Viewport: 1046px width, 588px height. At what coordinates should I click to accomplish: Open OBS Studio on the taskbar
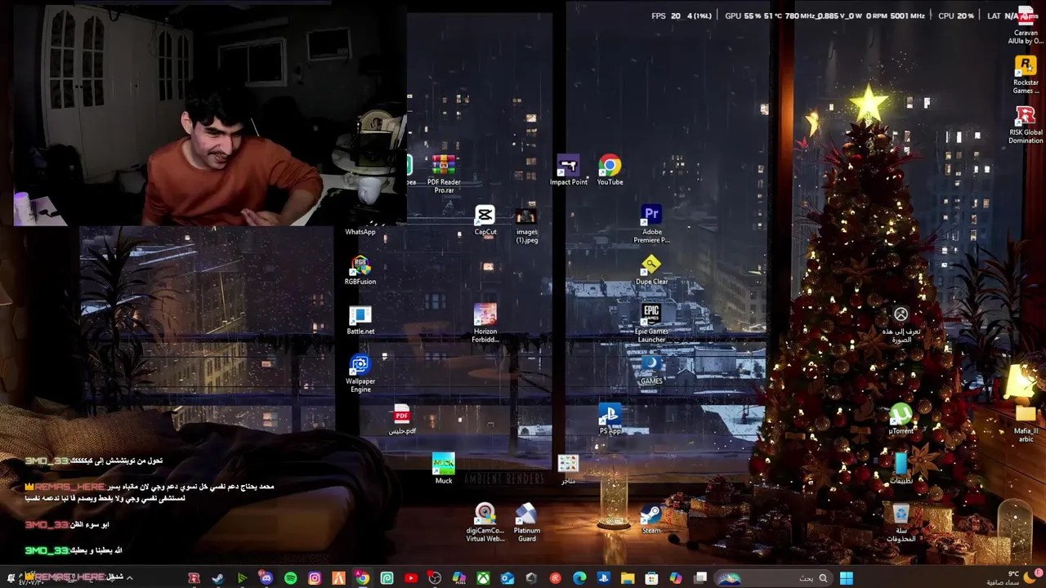tap(435, 578)
